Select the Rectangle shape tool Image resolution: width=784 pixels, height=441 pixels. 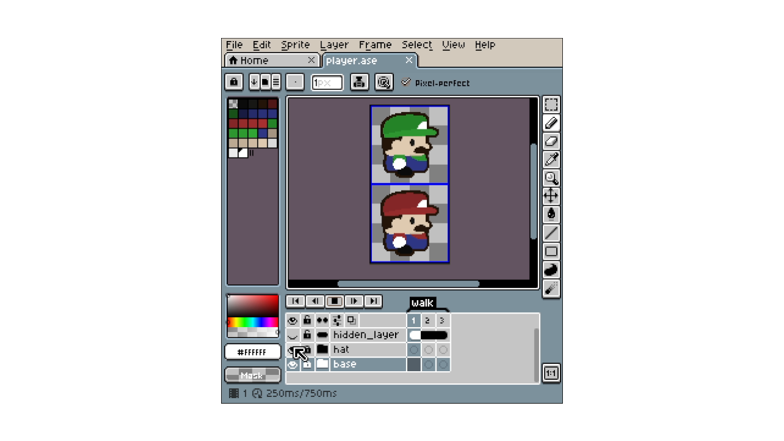pos(551,251)
